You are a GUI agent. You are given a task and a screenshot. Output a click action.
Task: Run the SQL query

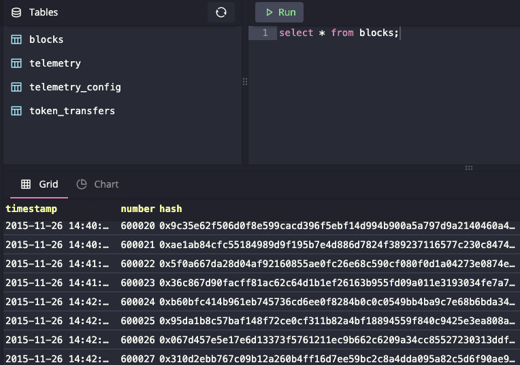click(280, 12)
